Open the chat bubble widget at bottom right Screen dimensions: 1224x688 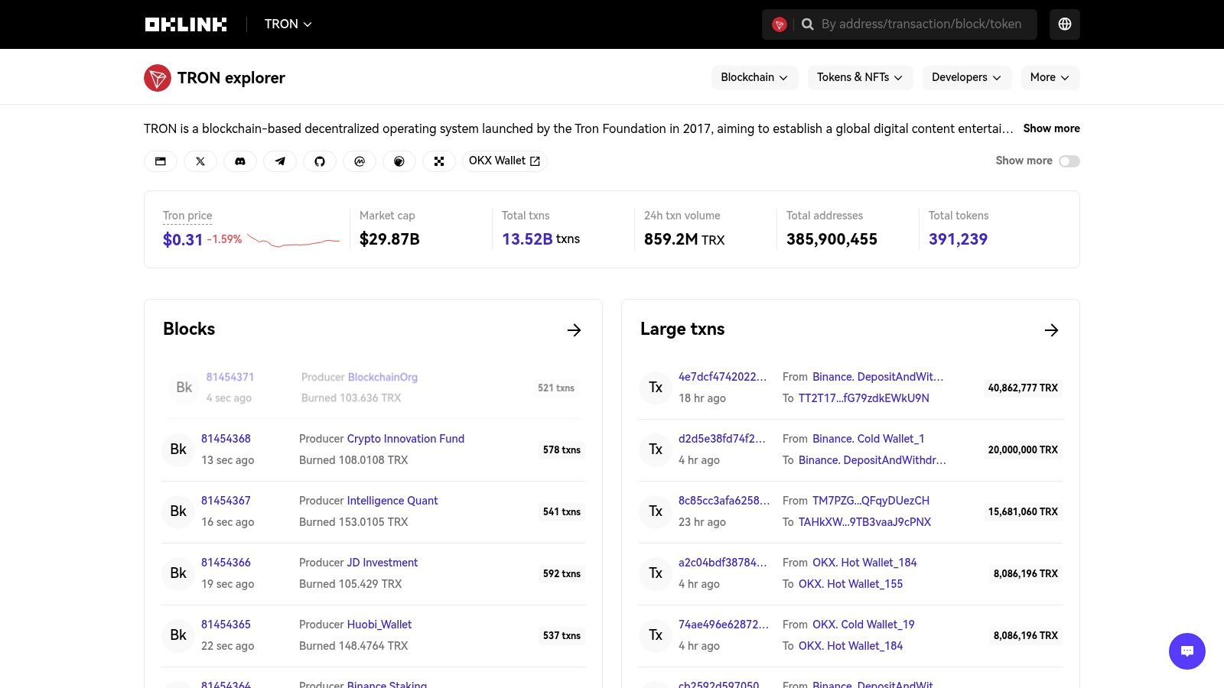coord(1187,651)
